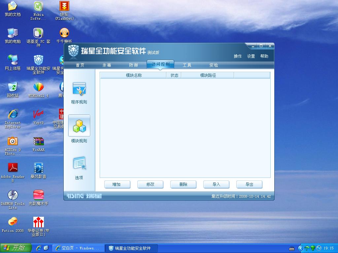Open the 设置 menu
338x253 pixels.
(251, 56)
